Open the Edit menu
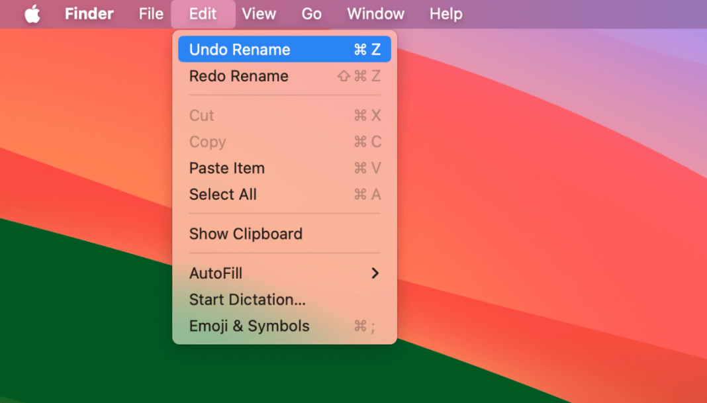This screenshot has height=403, width=707. coord(203,13)
